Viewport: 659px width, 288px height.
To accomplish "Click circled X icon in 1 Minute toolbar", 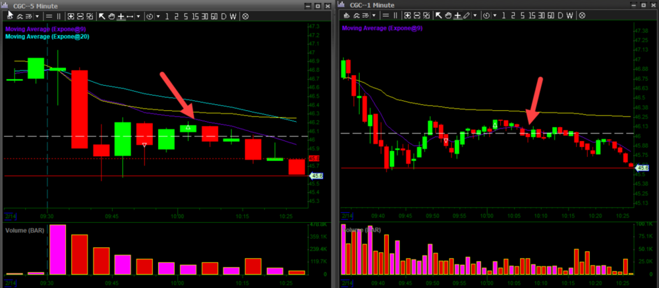I will coord(581,15).
